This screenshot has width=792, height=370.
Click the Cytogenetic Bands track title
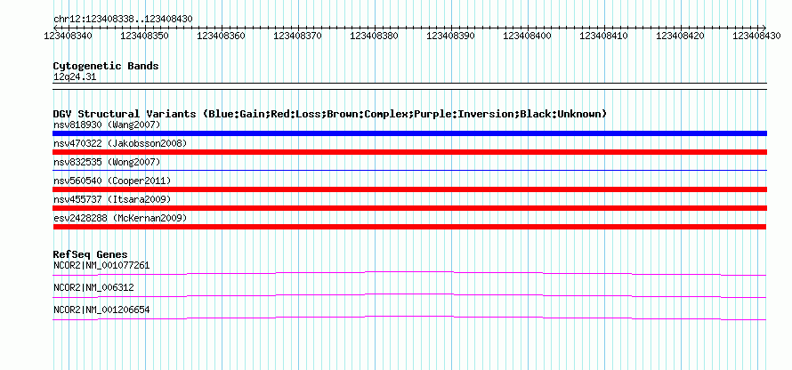(x=106, y=66)
